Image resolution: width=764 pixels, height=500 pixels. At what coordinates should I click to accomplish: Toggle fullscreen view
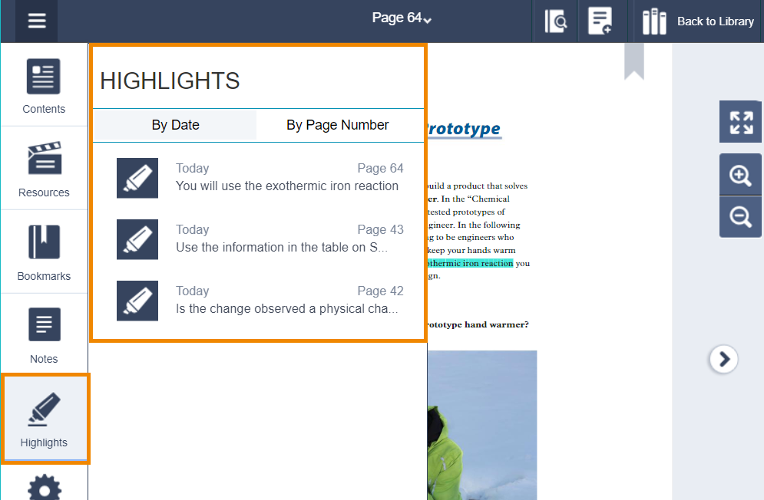coord(740,123)
